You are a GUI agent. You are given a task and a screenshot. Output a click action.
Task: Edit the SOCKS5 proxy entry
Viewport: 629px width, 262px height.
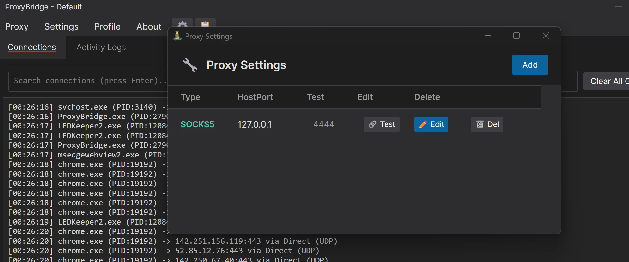(x=431, y=124)
